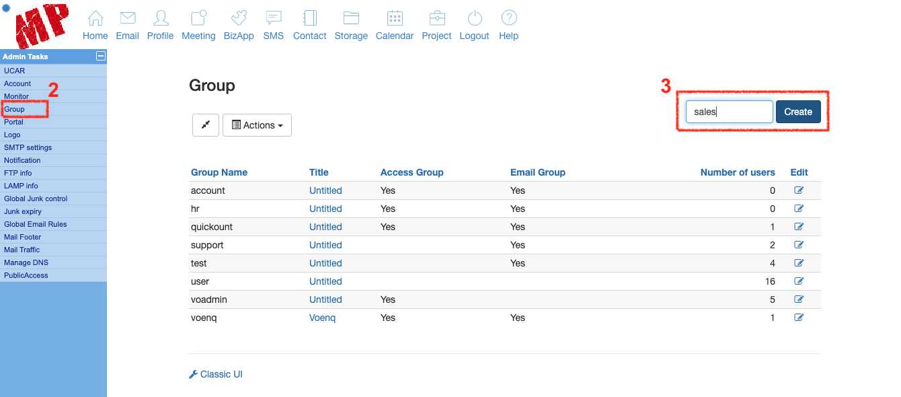This screenshot has width=901, height=397.
Task: Click the edit icon for quickount group
Action: 799,227
